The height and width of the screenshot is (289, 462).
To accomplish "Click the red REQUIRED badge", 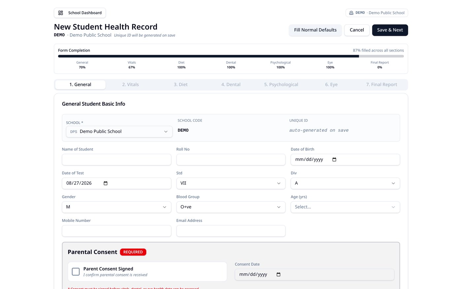I will [x=133, y=252].
